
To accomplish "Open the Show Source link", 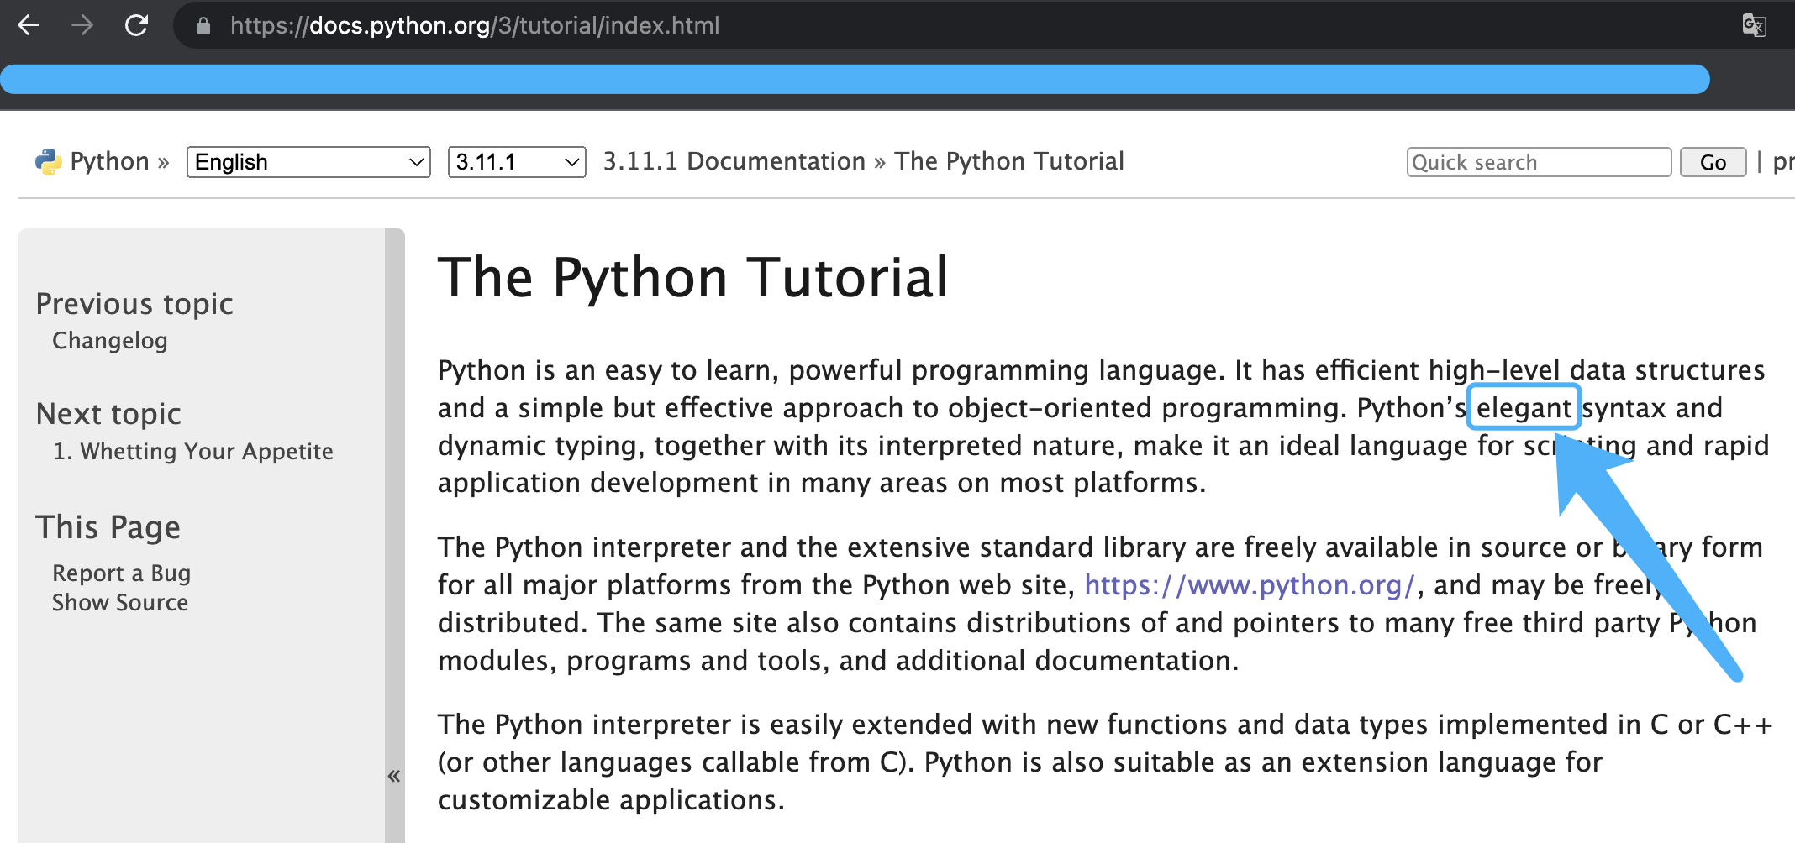I will [x=120, y=603].
